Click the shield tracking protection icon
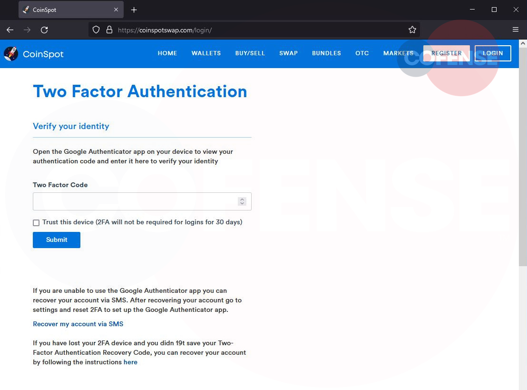This screenshot has width=527, height=390. click(x=96, y=30)
